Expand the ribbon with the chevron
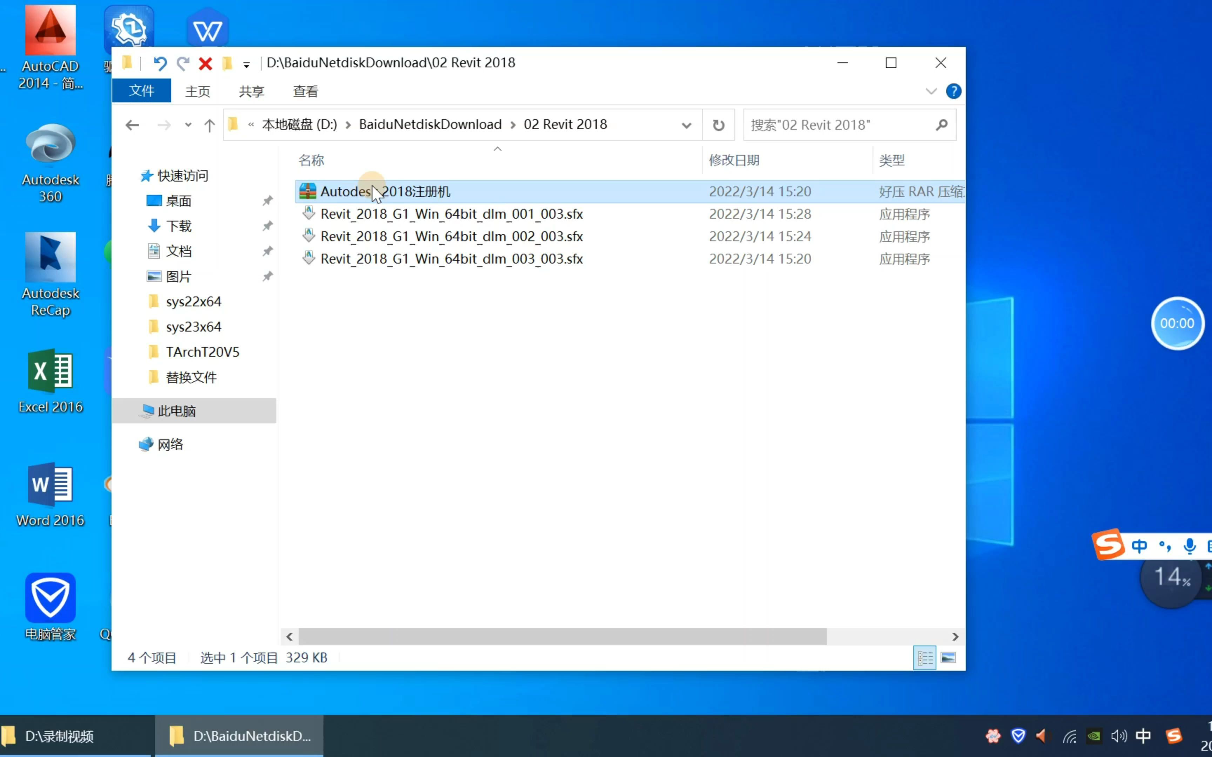The height and width of the screenshot is (757, 1212). pyautogui.click(x=930, y=91)
